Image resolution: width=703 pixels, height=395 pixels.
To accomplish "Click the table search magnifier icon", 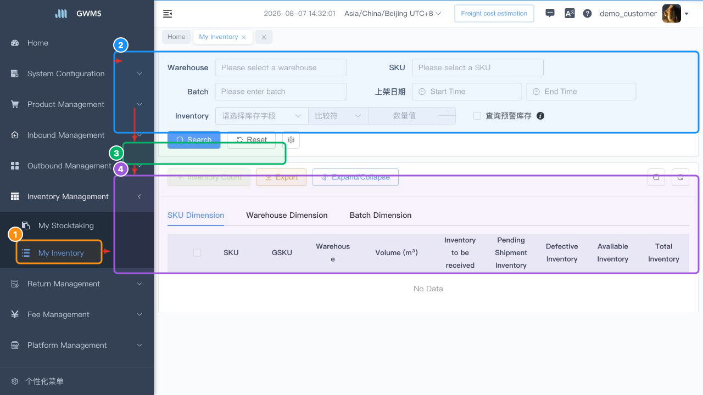I will pyautogui.click(x=656, y=177).
